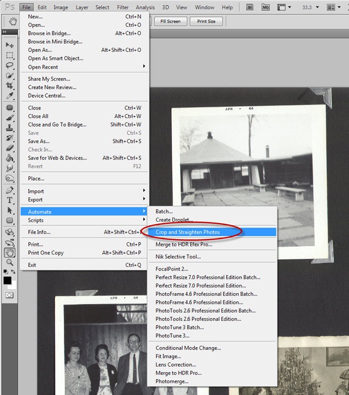
Task: Select the Quick Selection tool
Action: point(10,75)
